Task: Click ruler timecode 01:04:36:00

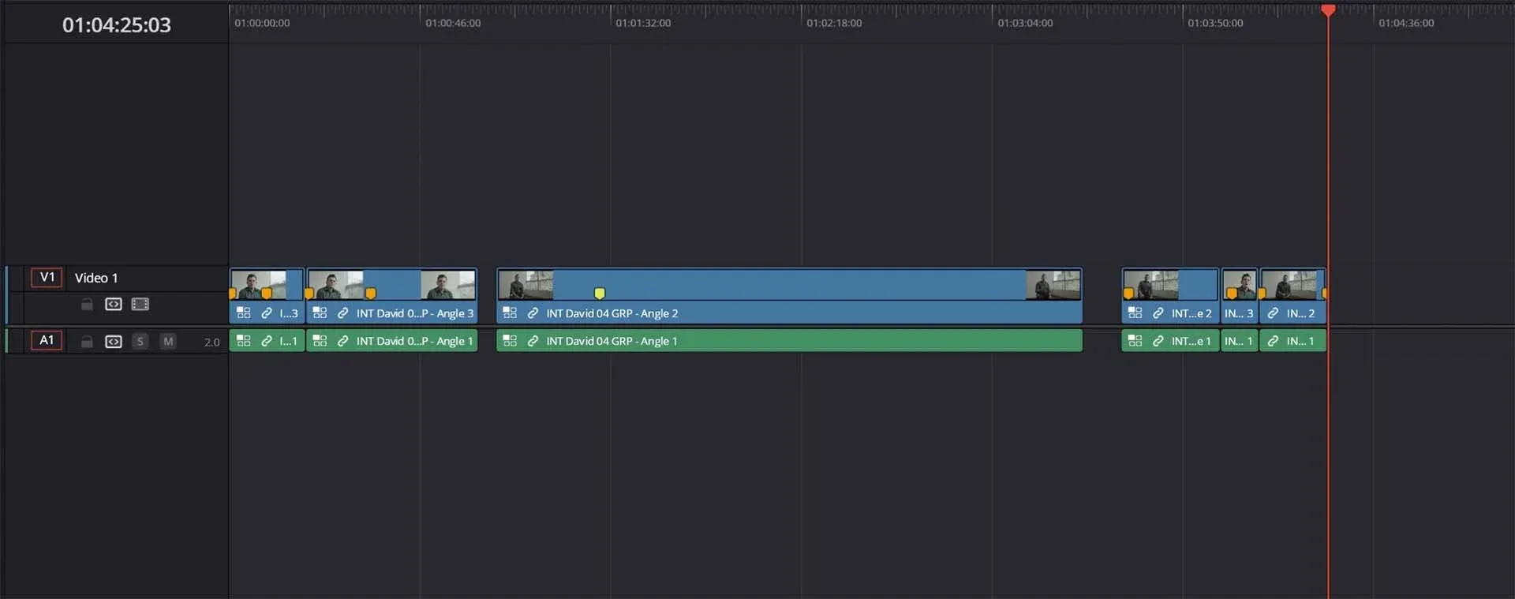Action: tap(1406, 24)
